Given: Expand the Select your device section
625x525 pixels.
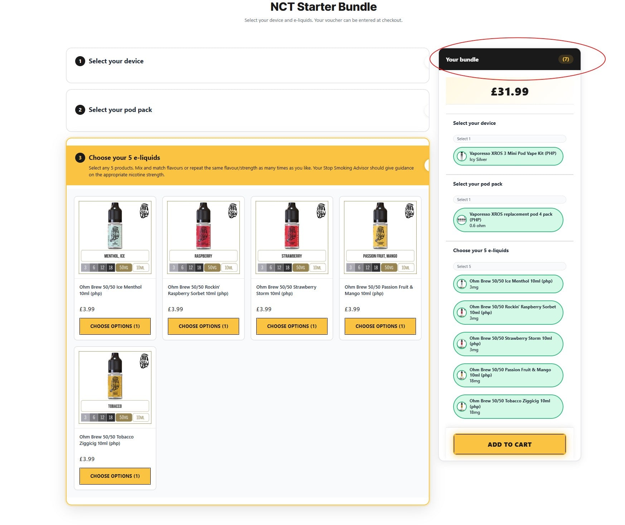Looking at the screenshot, I should click(427, 62).
